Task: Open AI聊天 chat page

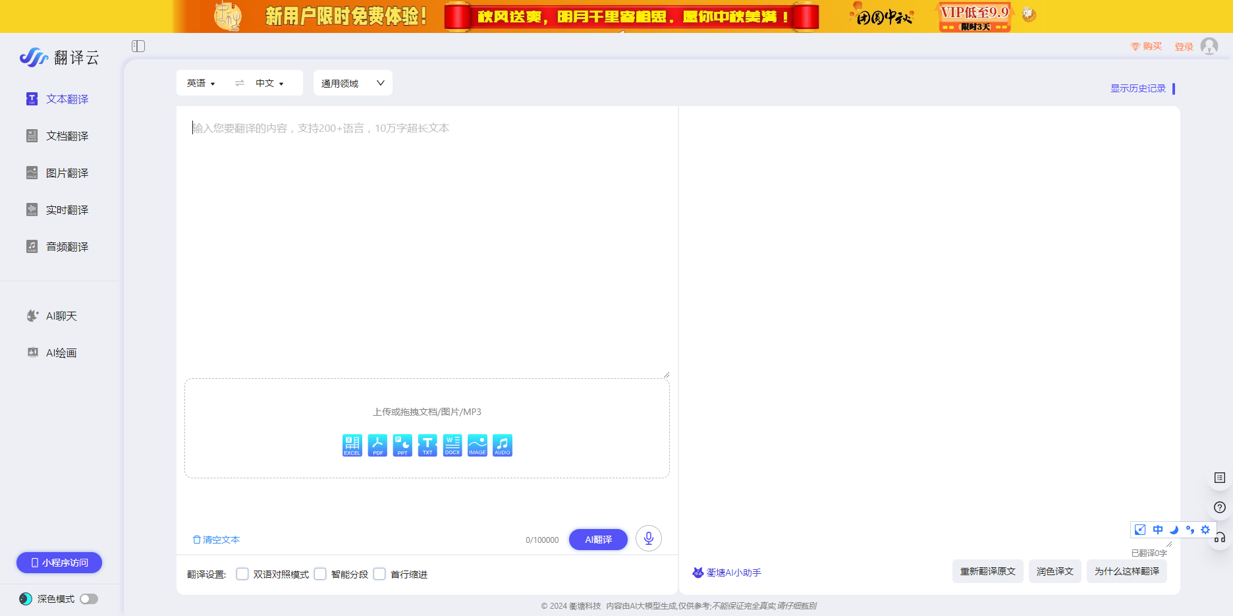Action: (52, 316)
